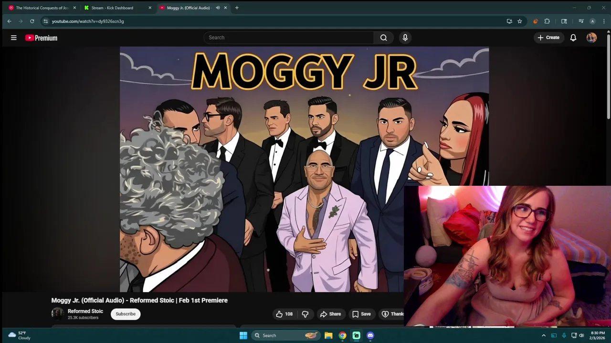Click the Thanks button under the video
This screenshot has width=611, height=343.
point(392,314)
